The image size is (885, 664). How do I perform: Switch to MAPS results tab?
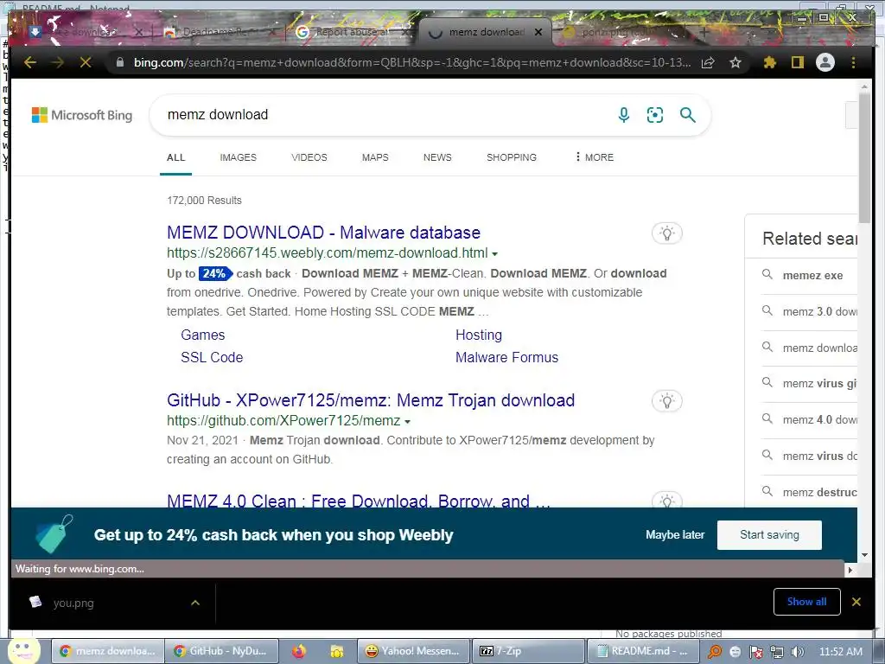[375, 157]
